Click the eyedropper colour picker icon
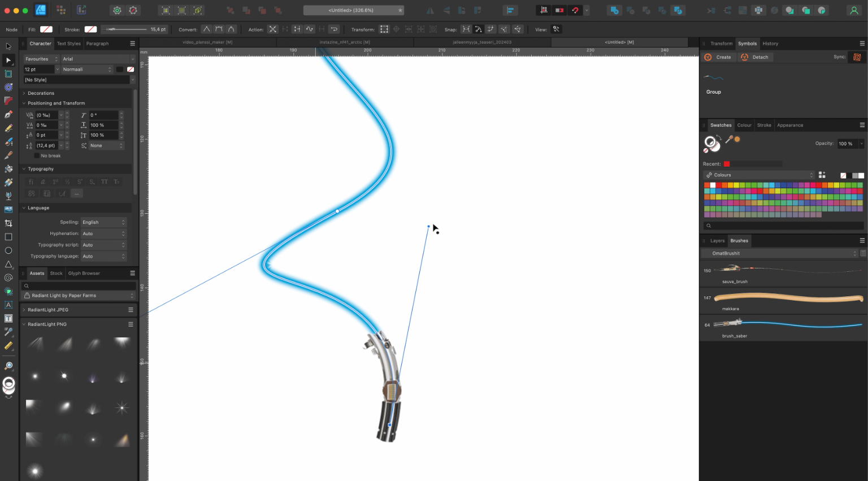The width and height of the screenshot is (868, 481). 729,140
